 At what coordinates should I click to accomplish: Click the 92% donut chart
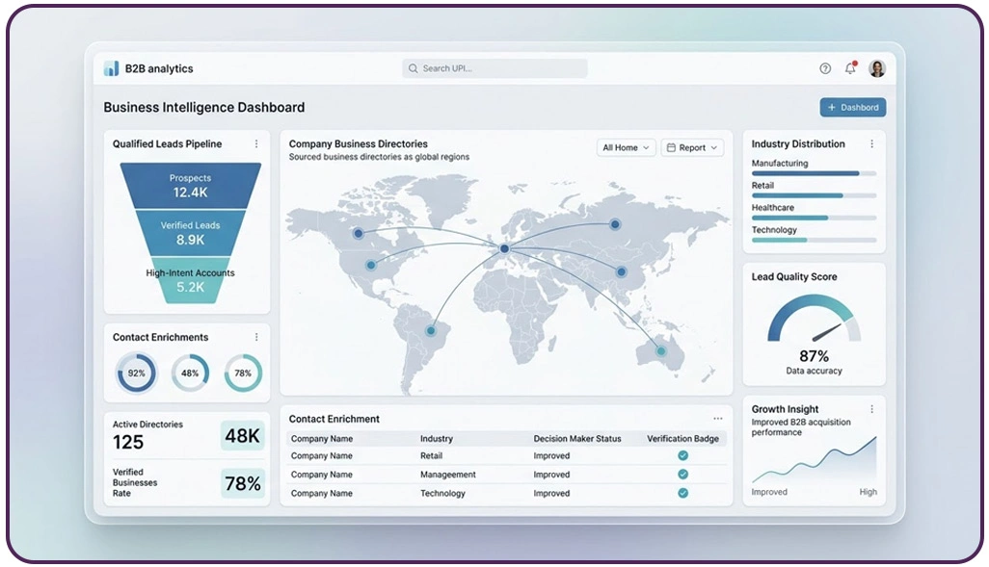[136, 373]
